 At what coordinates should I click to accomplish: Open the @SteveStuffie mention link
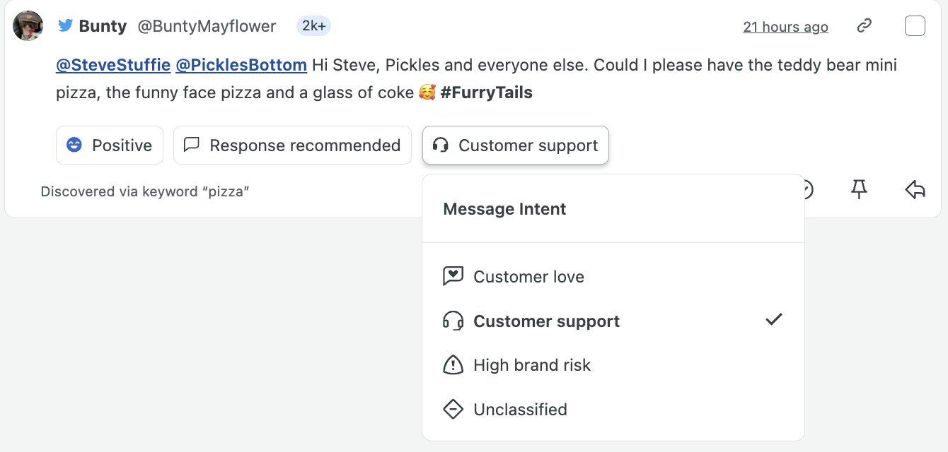113,66
